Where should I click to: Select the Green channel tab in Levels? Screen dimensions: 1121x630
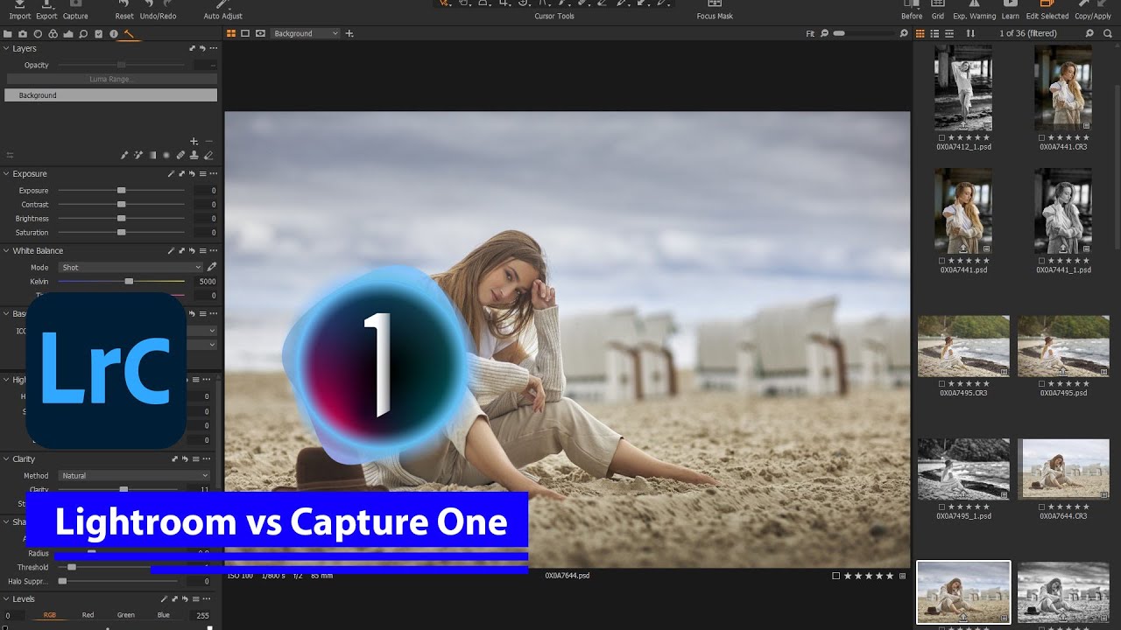(126, 615)
